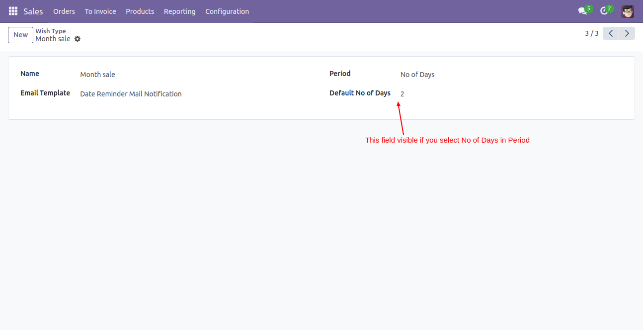
Task: Go to the previous record arrow
Action: pyautogui.click(x=611, y=33)
